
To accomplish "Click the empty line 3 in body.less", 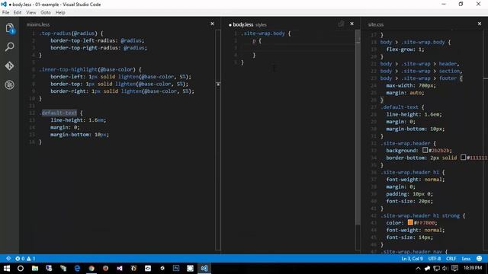I will pos(297,48).
